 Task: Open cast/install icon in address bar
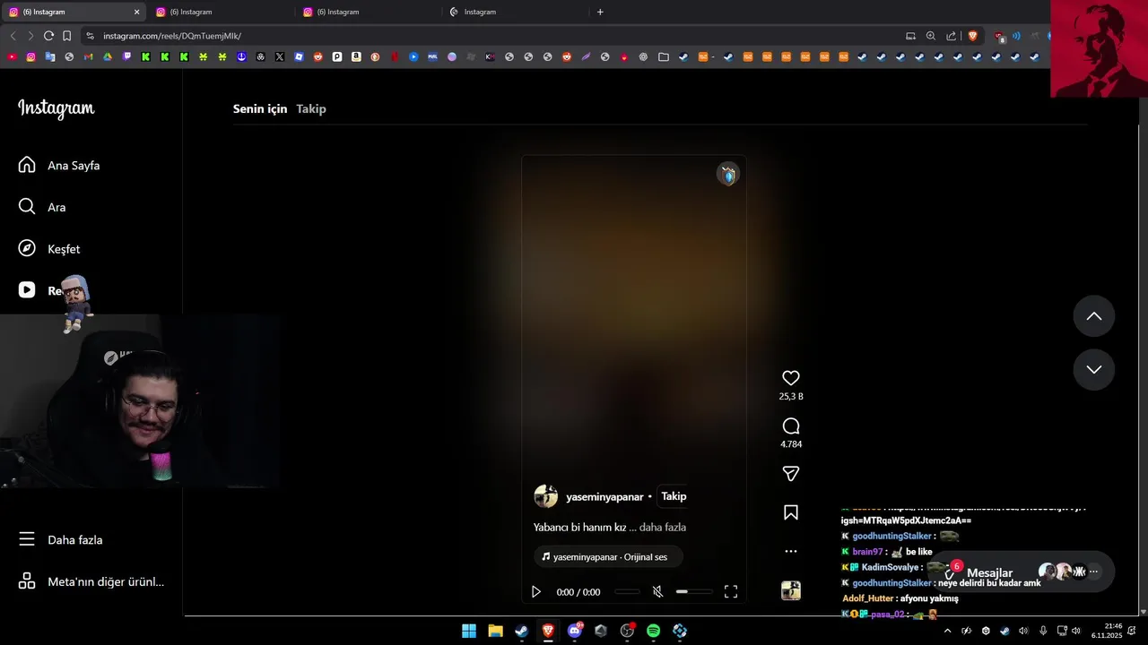[910, 36]
